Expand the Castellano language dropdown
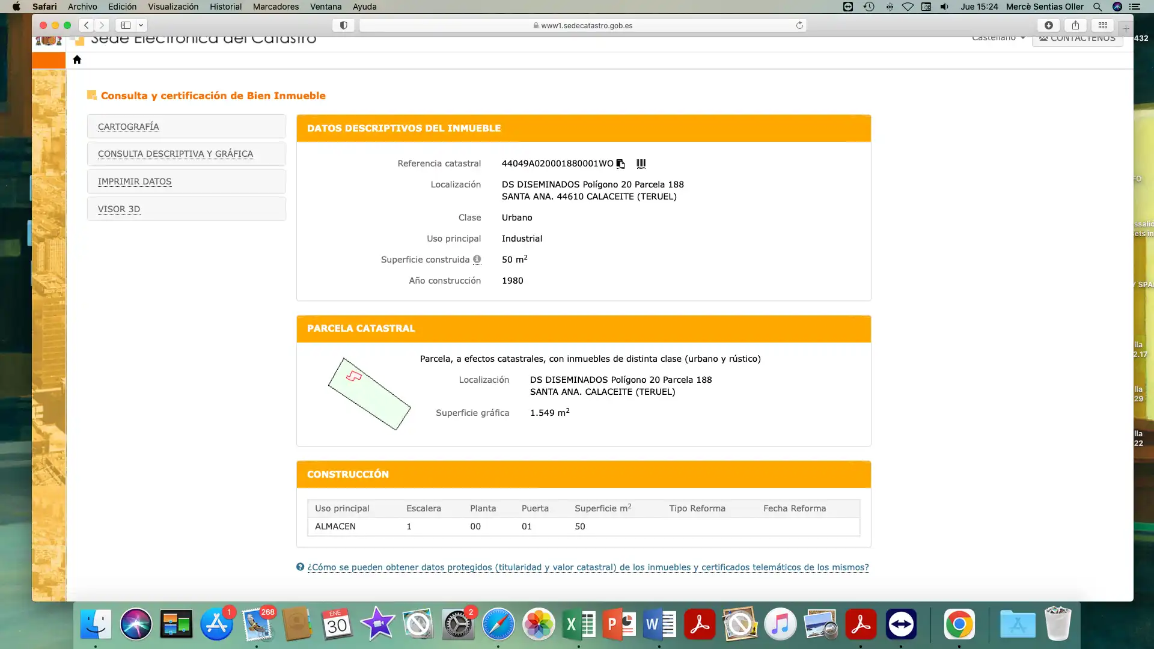The width and height of the screenshot is (1154, 649). point(998,38)
